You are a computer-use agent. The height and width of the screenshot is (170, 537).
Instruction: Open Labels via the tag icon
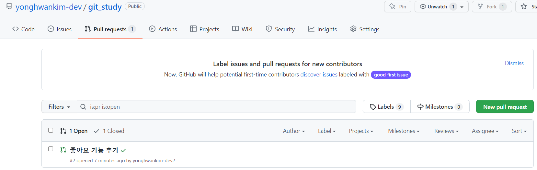(x=373, y=107)
